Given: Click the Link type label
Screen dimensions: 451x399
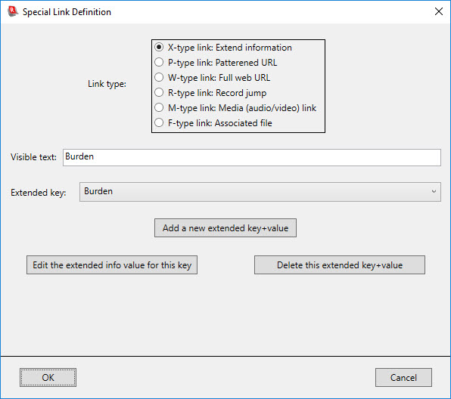Looking at the screenshot, I should coord(107,84).
